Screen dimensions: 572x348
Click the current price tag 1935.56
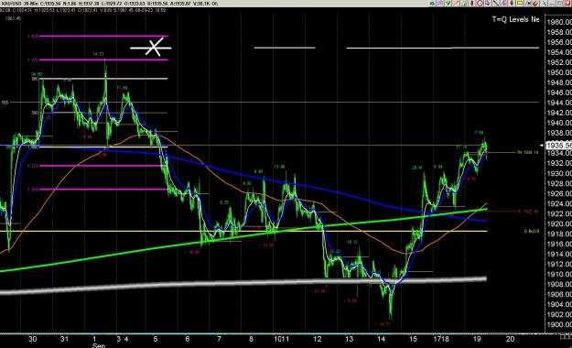558,146
